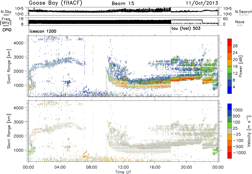This screenshot has height=174, width=252.
Task: Click the 18 tick on frequency axis
Action: (21, 19)
